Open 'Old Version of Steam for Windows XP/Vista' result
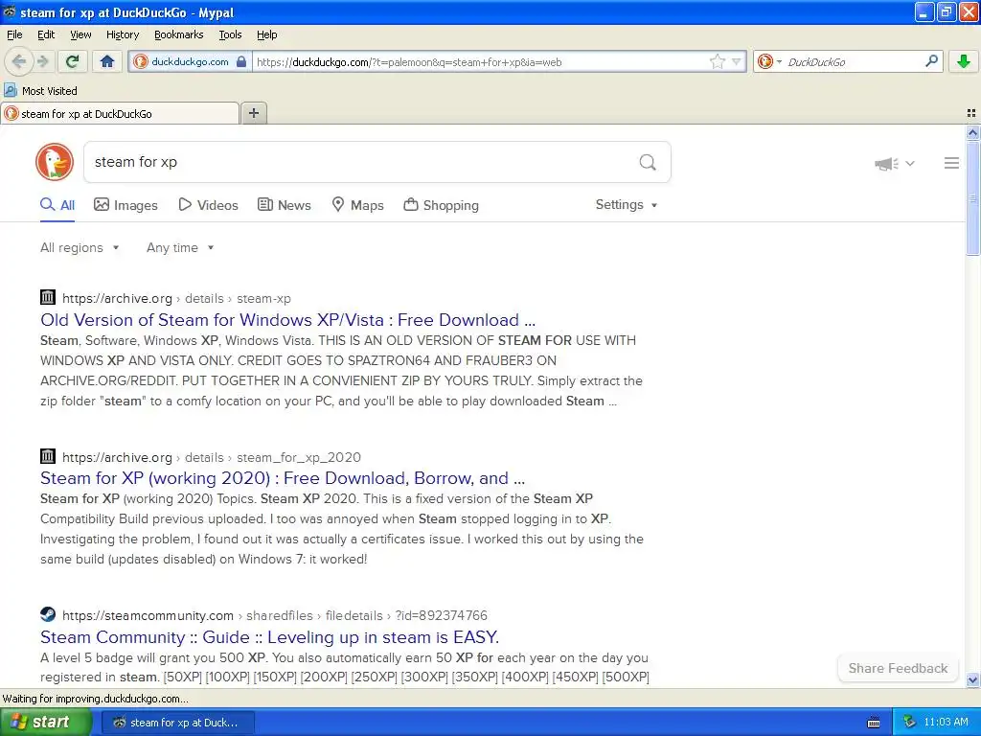The width and height of the screenshot is (981, 736). (x=287, y=320)
